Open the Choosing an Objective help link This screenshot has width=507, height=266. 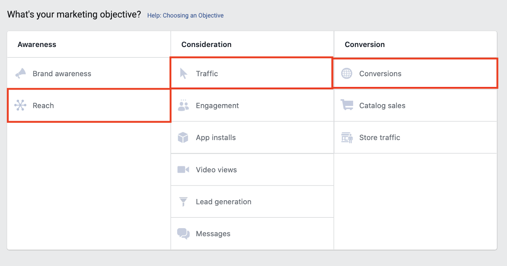[185, 16]
